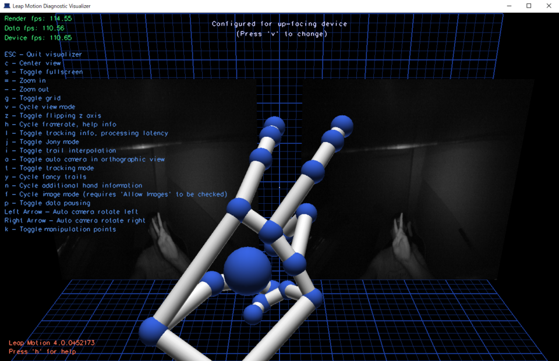Click 'n - Cycle additional hand information'

73,185
